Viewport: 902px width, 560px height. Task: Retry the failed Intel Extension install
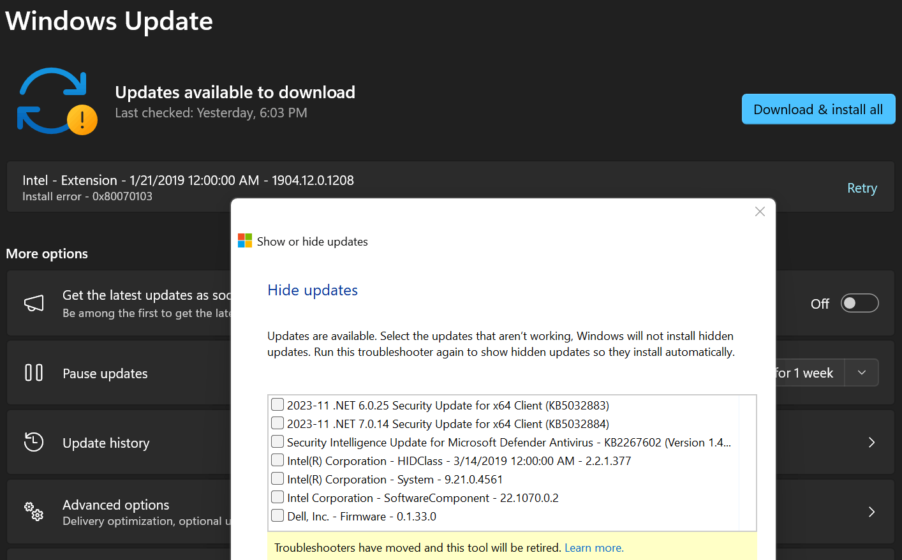[862, 188]
